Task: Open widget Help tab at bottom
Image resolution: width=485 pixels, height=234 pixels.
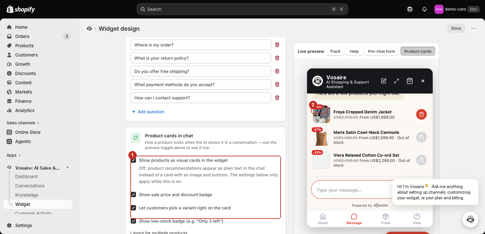Action: point(417,219)
